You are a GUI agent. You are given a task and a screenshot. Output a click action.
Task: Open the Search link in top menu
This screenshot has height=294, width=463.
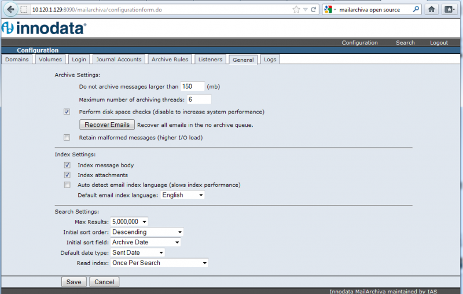pos(405,42)
